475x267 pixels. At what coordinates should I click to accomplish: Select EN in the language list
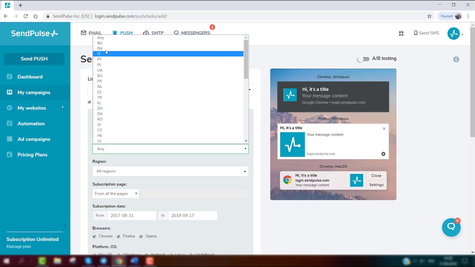(168, 49)
